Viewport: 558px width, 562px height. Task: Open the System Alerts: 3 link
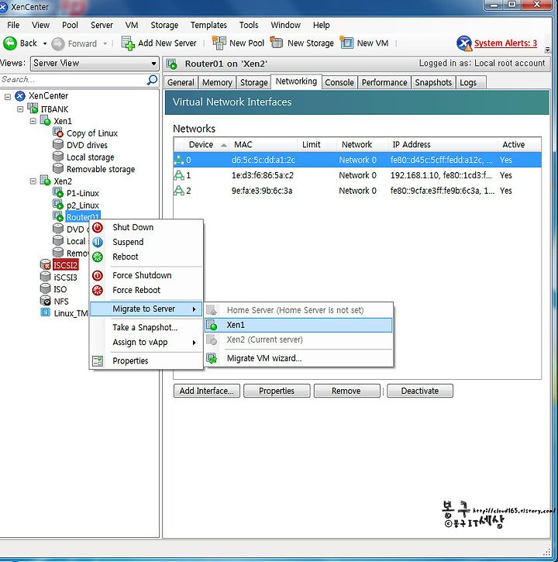tap(505, 43)
